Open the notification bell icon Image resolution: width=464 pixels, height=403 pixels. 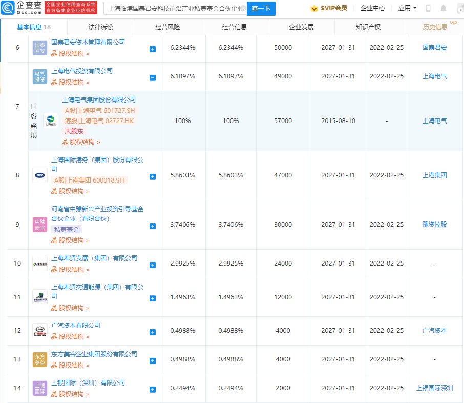tap(442, 8)
